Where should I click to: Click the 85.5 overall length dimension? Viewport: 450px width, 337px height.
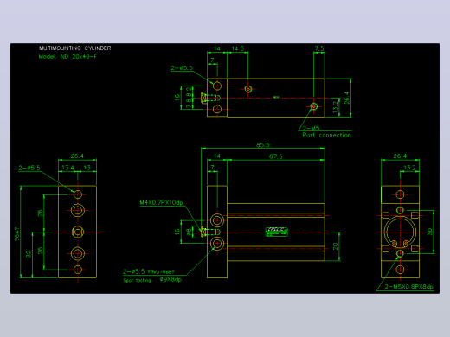[x=263, y=145]
